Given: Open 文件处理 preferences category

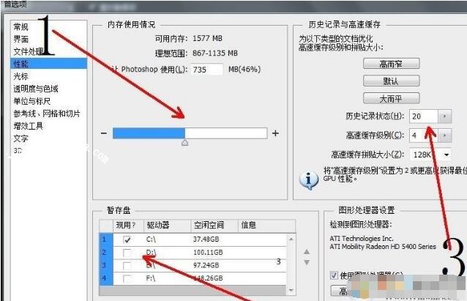Looking at the screenshot, I should [29, 51].
